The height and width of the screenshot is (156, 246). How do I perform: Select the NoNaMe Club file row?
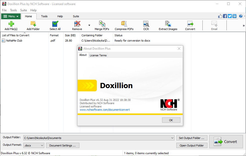(96, 41)
